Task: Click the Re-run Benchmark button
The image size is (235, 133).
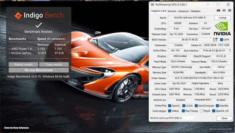Action: point(39,70)
